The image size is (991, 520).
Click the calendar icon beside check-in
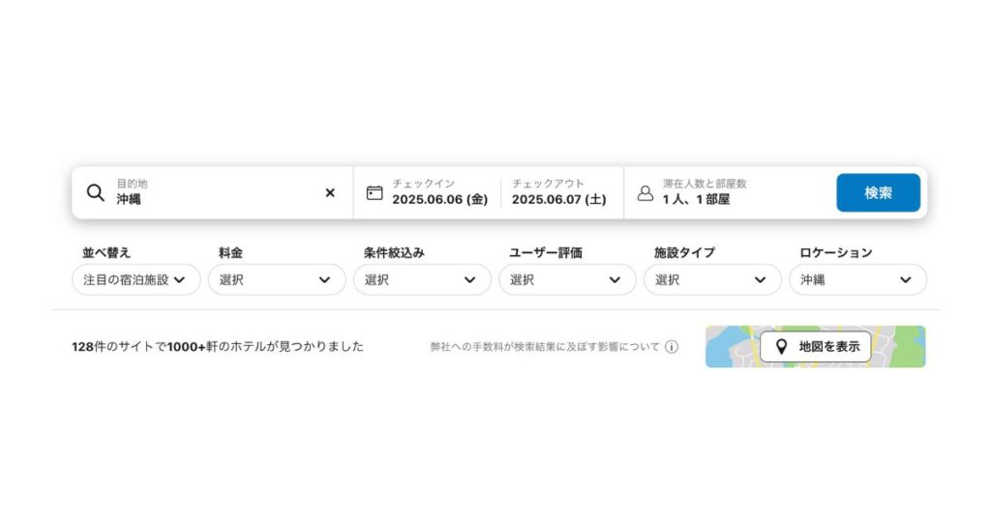[375, 192]
